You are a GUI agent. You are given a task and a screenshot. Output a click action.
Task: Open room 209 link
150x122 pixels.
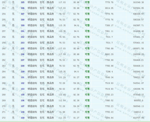[22, 71]
